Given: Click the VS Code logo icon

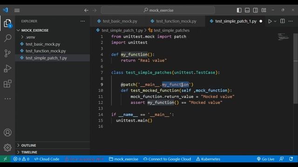Looking at the screenshot, I should (x=6, y=10).
